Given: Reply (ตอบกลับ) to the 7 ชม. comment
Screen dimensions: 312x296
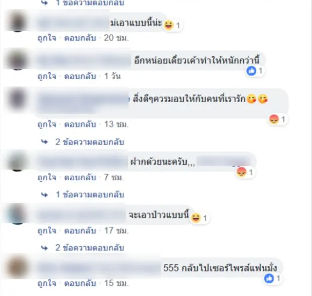Looking at the screenshot, I should [80, 177].
